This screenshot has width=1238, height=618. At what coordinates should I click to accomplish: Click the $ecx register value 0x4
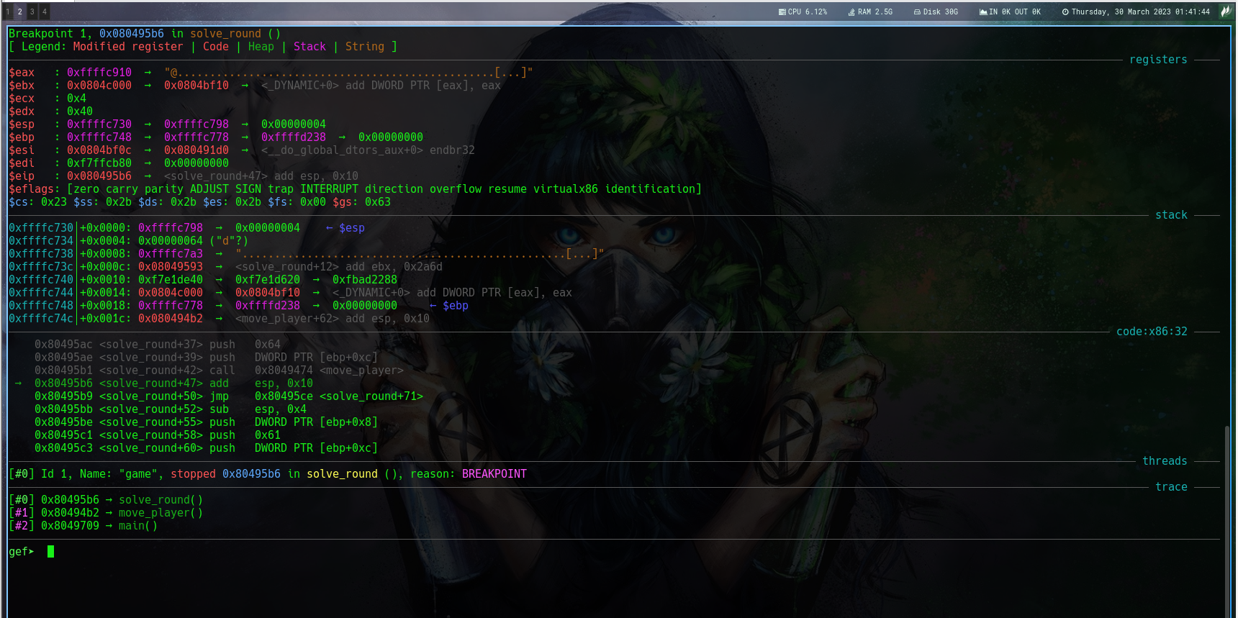pos(76,99)
